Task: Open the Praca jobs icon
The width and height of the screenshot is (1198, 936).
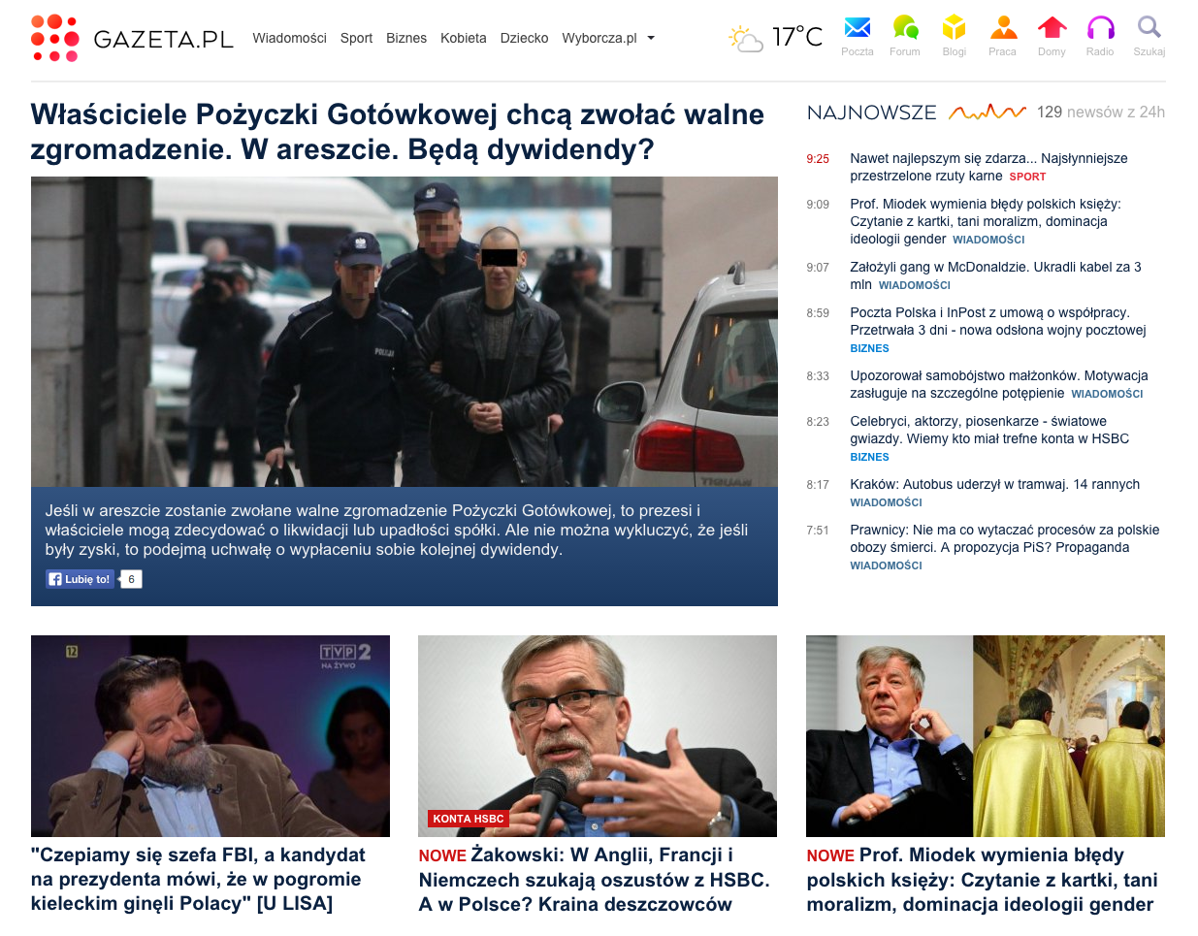Action: point(1003,27)
